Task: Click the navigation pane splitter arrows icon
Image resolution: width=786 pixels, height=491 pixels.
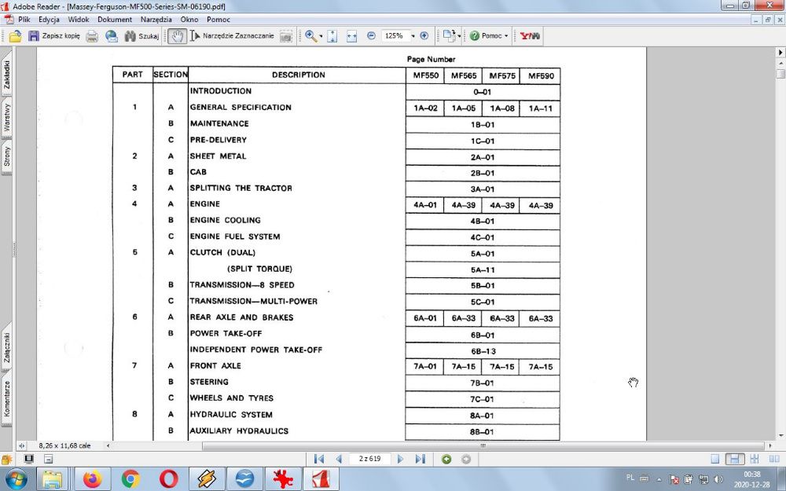Action: (x=21, y=445)
